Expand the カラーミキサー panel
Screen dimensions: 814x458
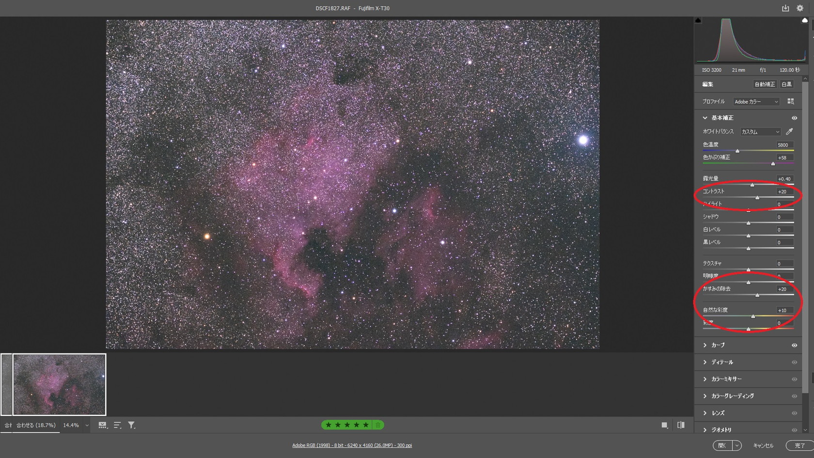click(x=705, y=379)
